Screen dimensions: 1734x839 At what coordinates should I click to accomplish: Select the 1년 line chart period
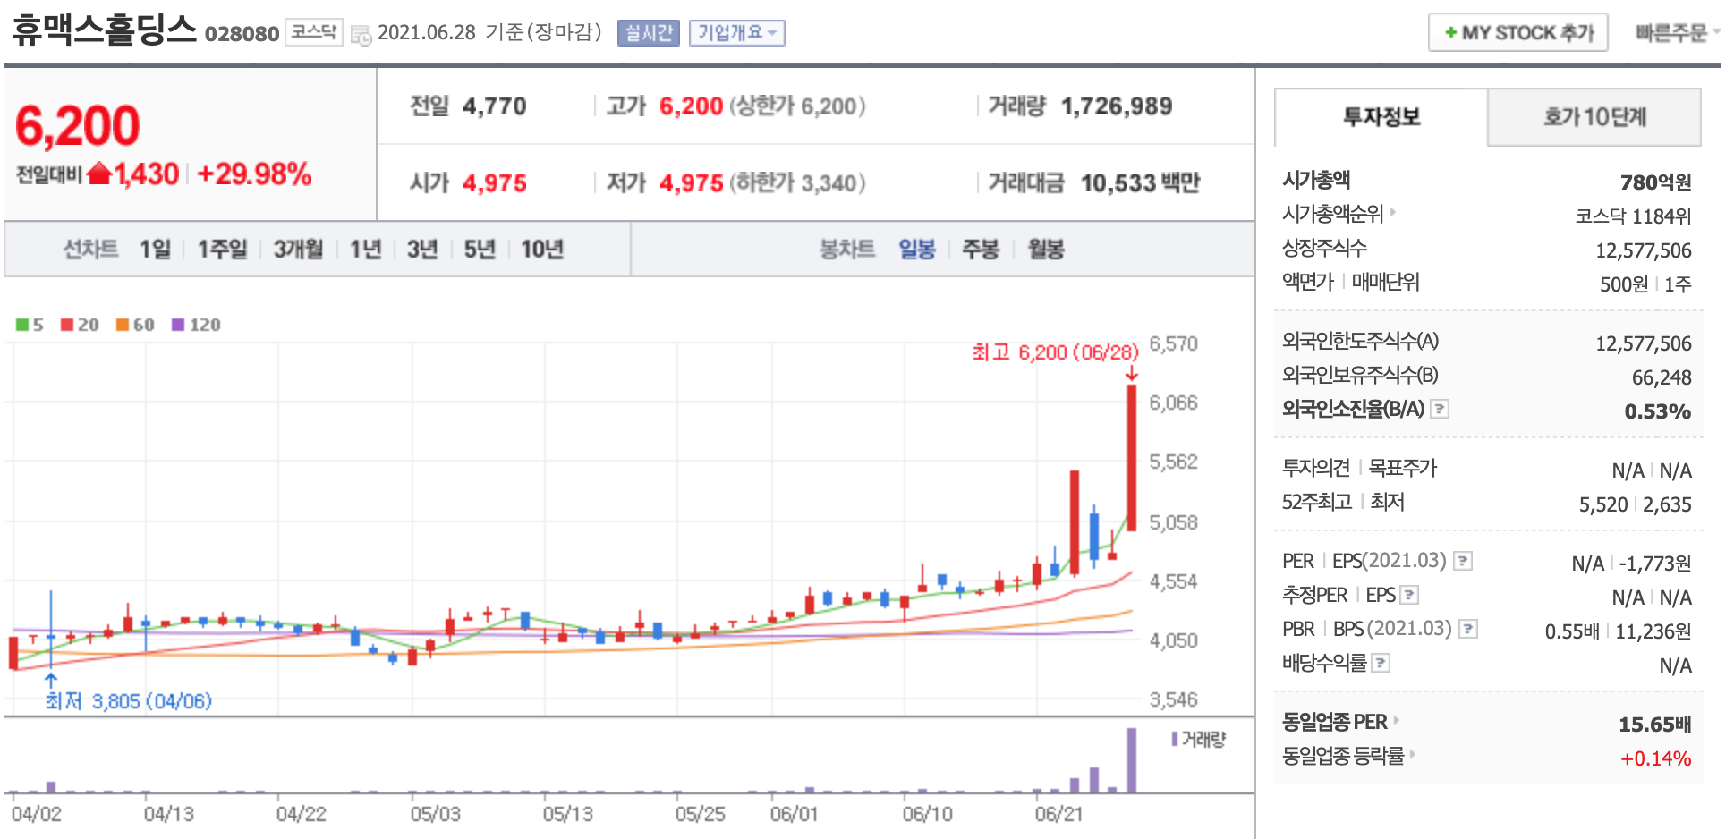point(365,249)
